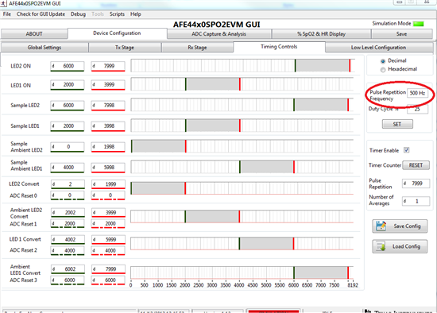Click the Load Config arrow icon
The height and width of the screenshot is (313, 437).
(x=381, y=246)
